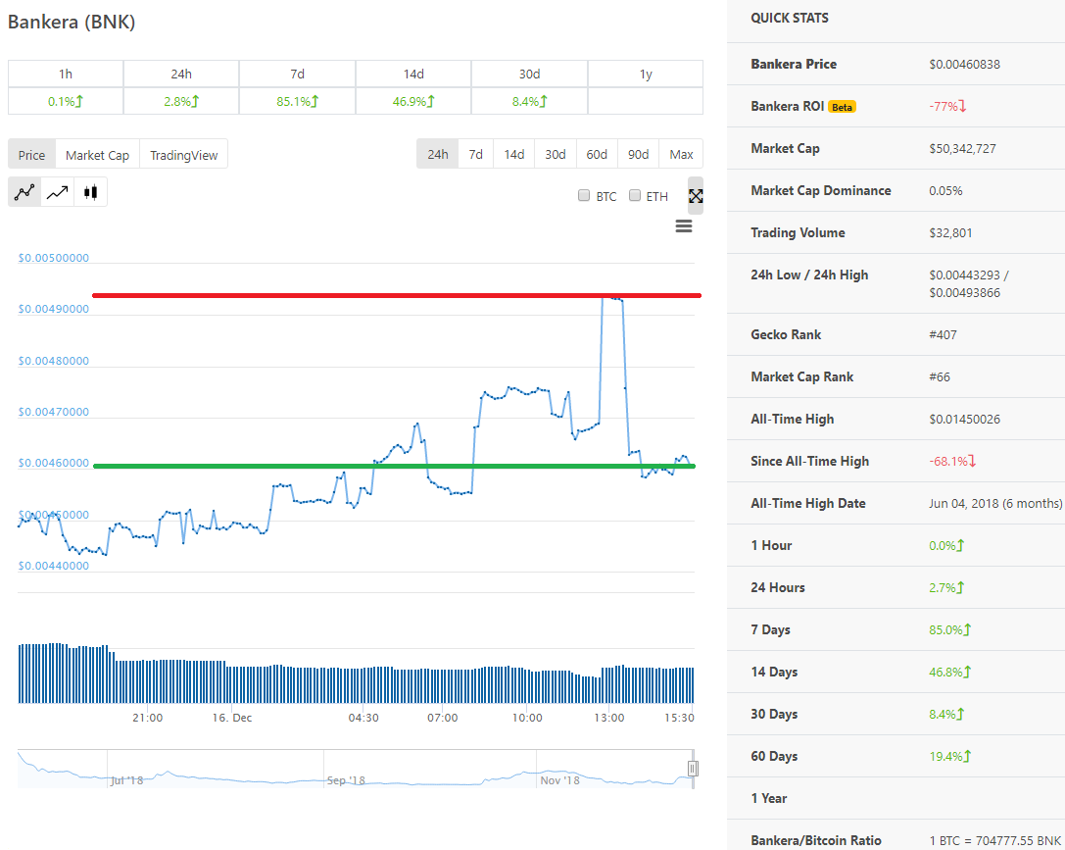Image resolution: width=1065 pixels, height=850 pixels.
Task: Select the 7d chart range
Action: 475,154
